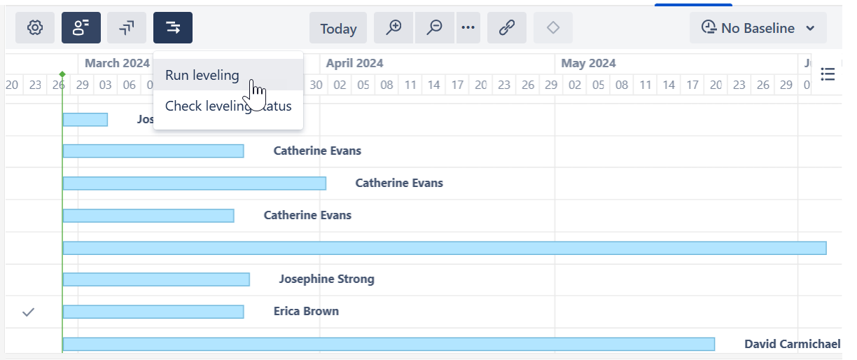The height and width of the screenshot is (360, 857).
Task: Click the Josephine Strong assignee label
Action: click(326, 279)
